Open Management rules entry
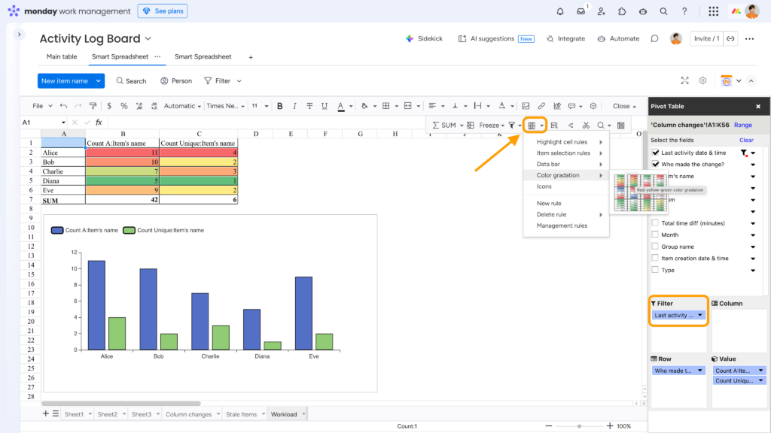 (566, 226)
